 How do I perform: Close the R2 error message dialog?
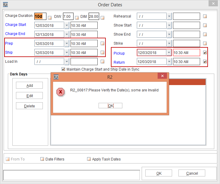point(162,76)
